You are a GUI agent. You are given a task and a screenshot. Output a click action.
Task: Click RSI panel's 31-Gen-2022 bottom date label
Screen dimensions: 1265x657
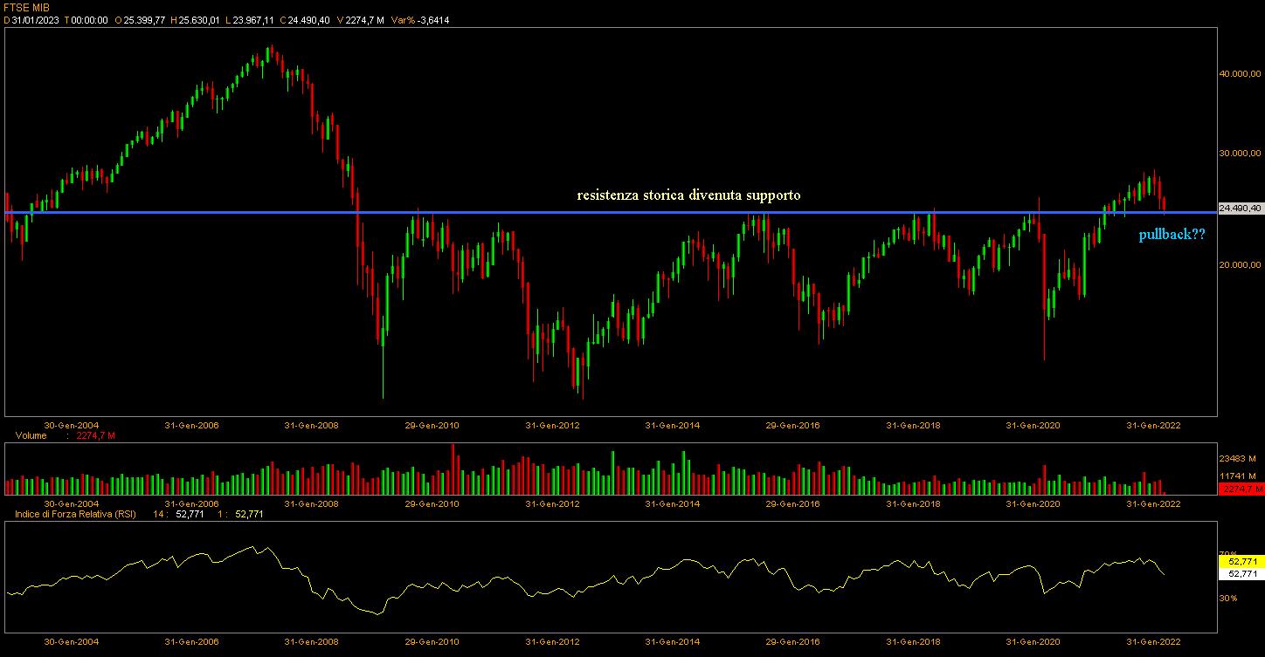tap(1153, 642)
